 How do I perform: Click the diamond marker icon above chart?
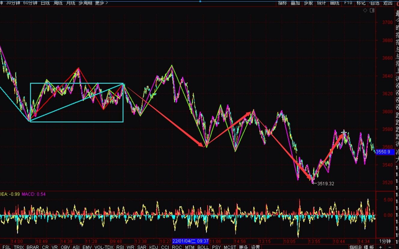[365, 10]
